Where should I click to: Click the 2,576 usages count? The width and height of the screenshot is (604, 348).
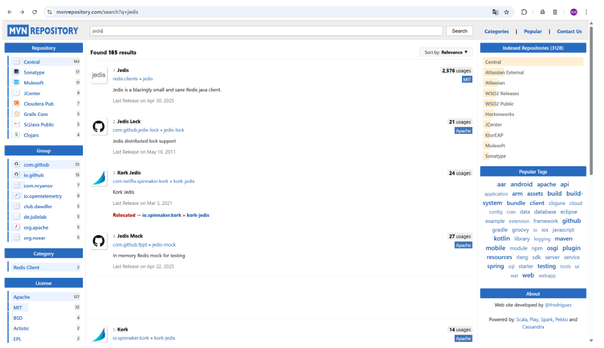tap(456, 71)
